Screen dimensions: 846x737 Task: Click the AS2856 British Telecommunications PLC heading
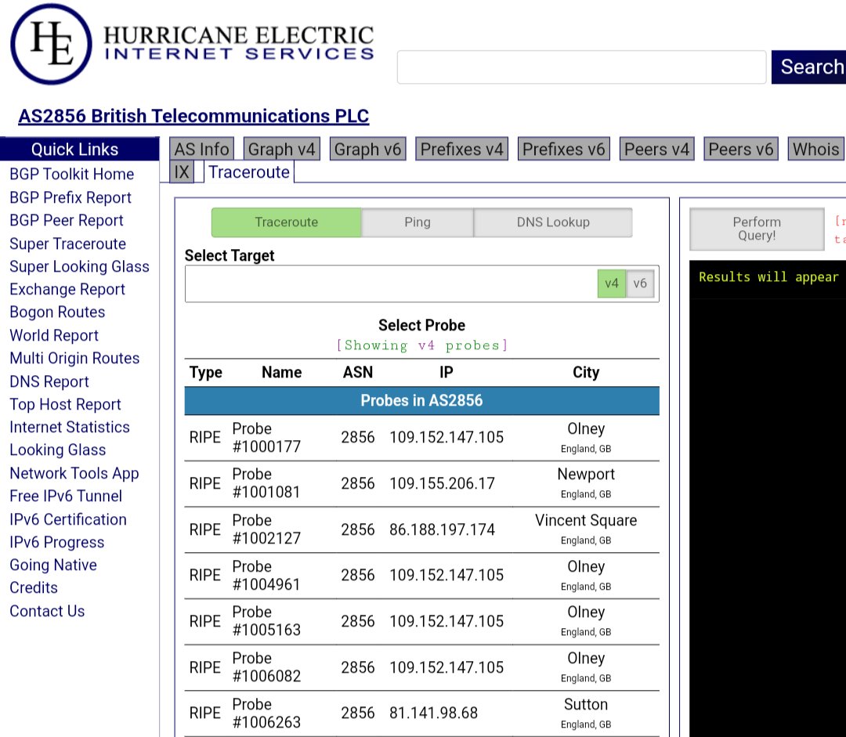click(x=193, y=116)
